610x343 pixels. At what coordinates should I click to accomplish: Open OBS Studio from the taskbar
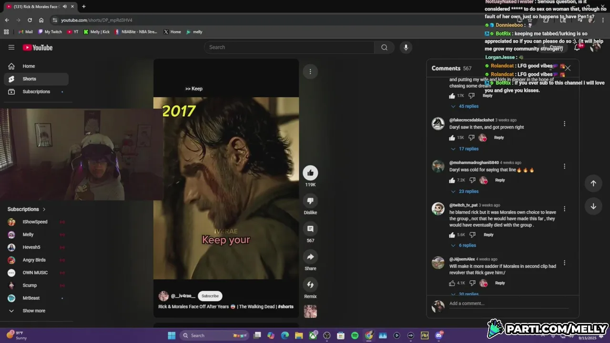327,335
